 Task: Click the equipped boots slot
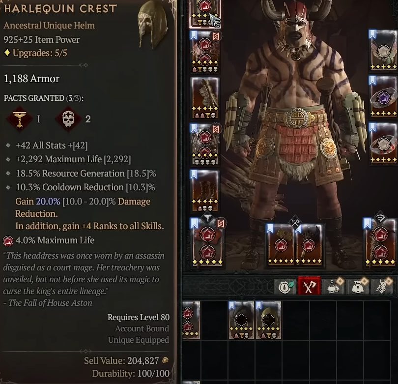[x=205, y=191]
